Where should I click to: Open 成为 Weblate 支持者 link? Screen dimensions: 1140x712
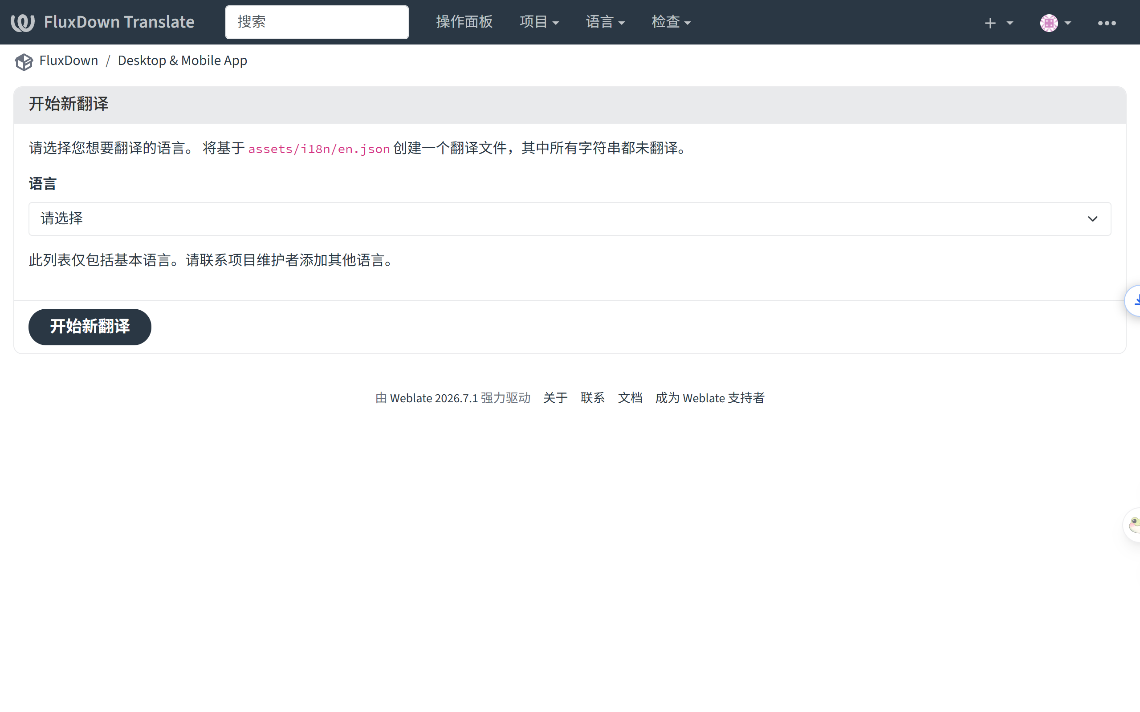pyautogui.click(x=709, y=398)
